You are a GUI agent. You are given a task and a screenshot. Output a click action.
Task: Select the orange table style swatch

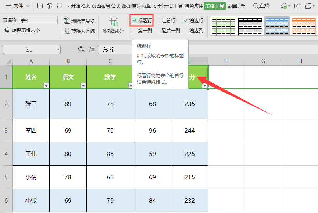tap(304, 26)
